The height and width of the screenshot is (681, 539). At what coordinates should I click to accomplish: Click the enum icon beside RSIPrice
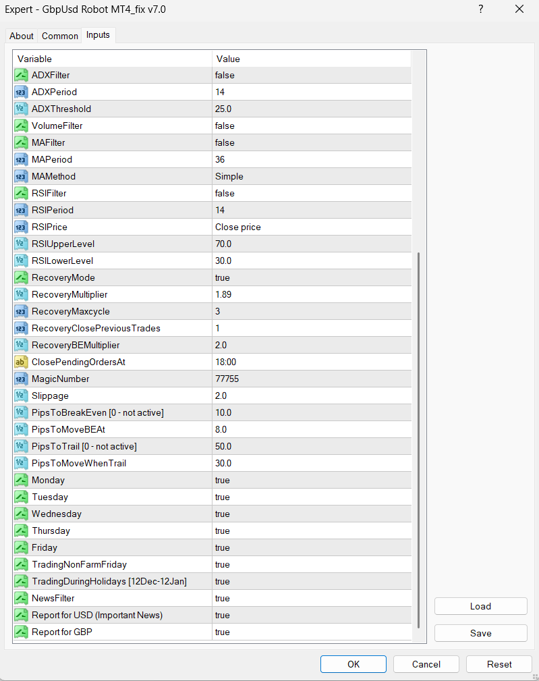coord(21,227)
